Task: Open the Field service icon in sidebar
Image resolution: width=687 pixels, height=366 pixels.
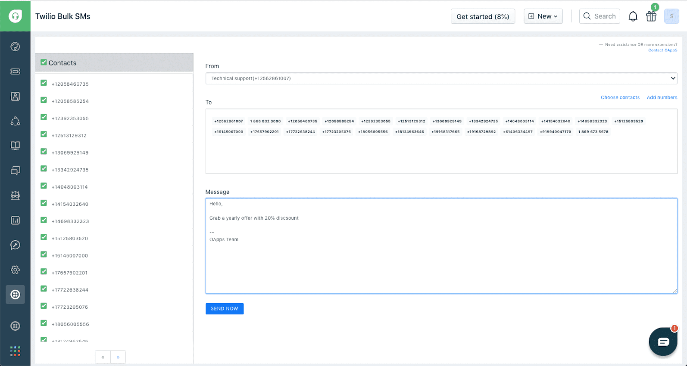Action: tap(15, 195)
